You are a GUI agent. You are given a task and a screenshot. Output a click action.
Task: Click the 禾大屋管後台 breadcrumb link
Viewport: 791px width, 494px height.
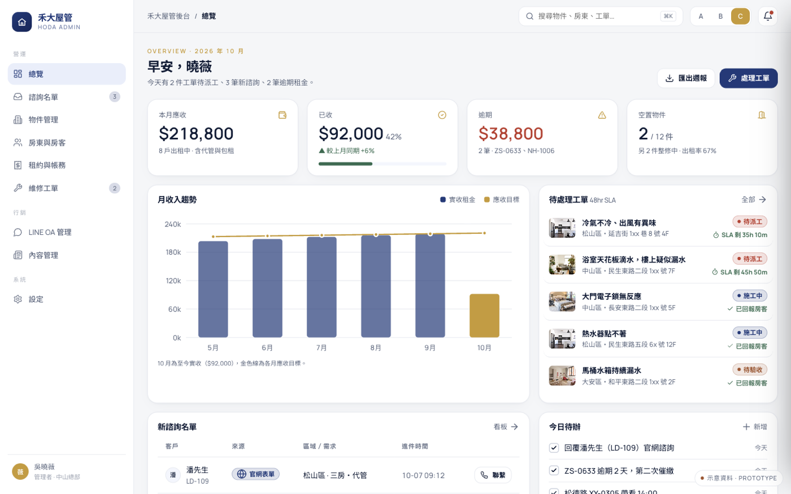point(168,16)
